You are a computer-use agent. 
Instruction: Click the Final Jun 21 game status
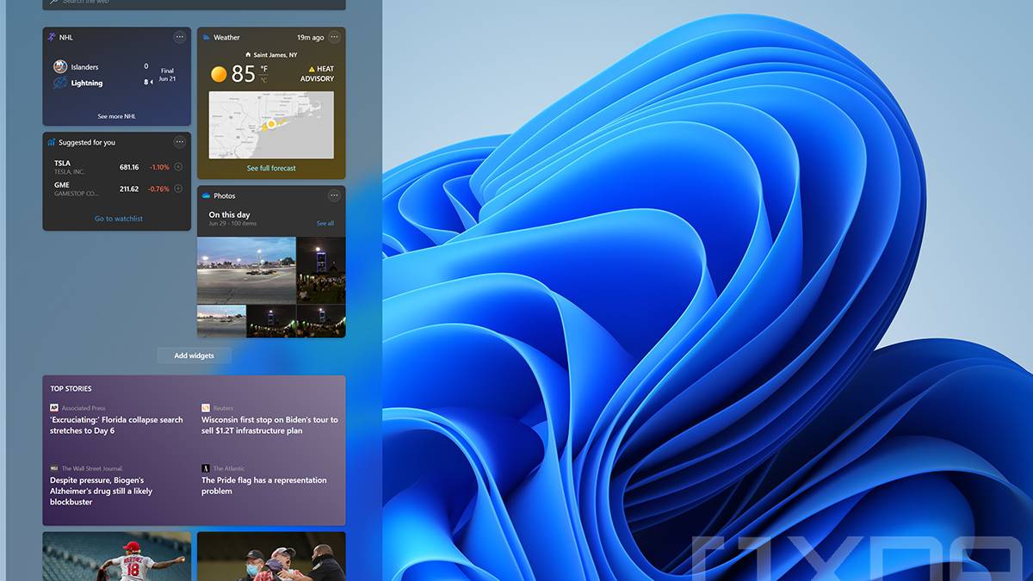pyautogui.click(x=167, y=75)
